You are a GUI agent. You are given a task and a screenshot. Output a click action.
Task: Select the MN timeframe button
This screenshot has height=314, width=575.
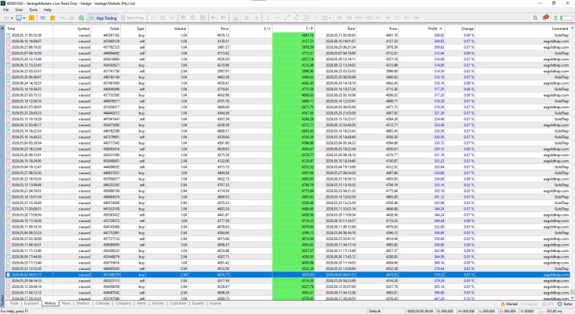point(416,17)
